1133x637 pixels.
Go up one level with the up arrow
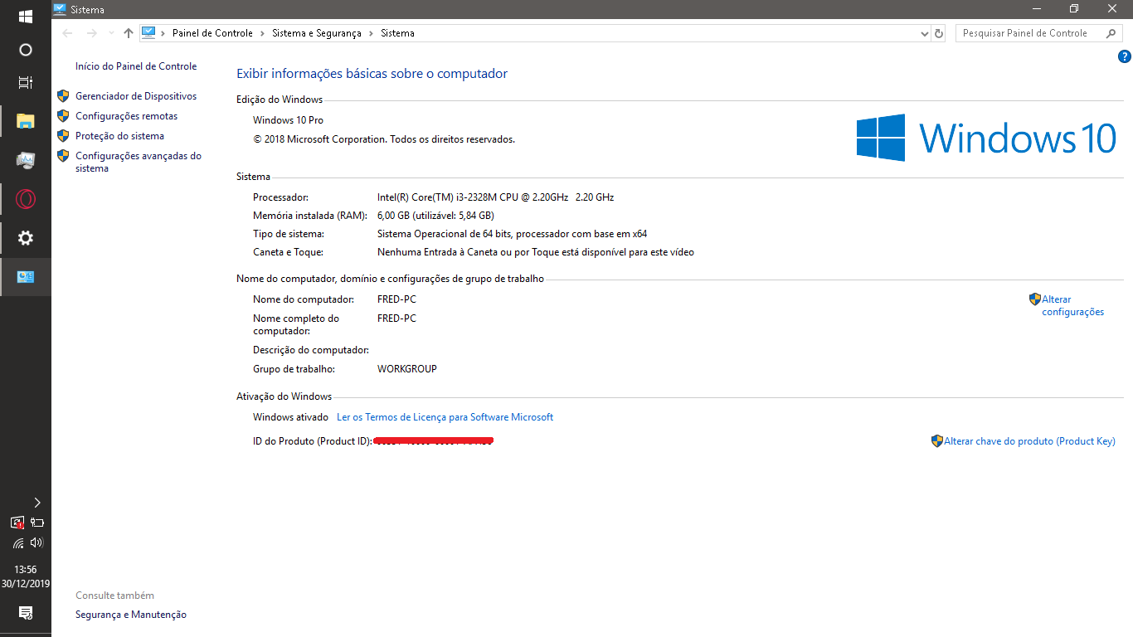point(128,33)
